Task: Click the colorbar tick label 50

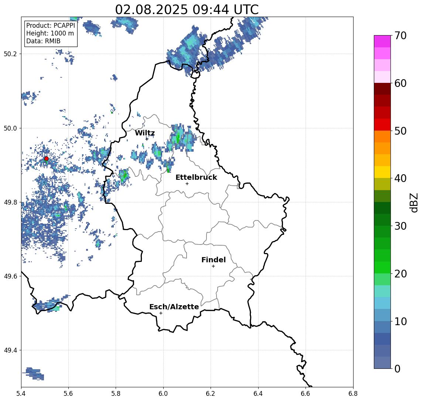Action: point(400,131)
